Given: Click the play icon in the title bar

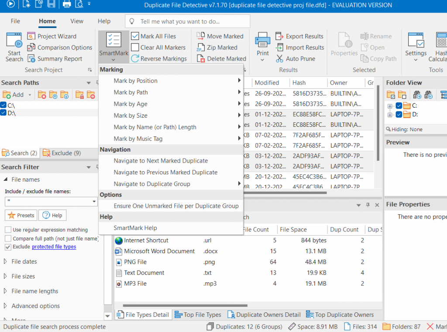Looking at the screenshot, I should point(10,4).
